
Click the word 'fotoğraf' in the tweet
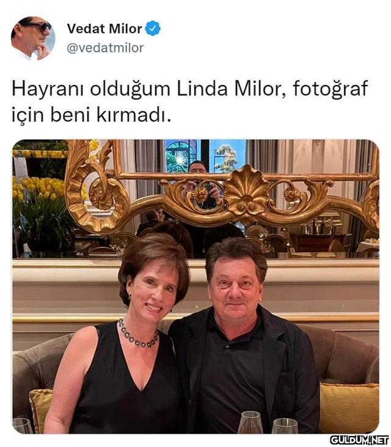331,89
